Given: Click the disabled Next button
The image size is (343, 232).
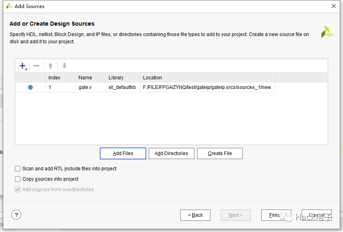Looking at the screenshot, I should click(236, 215).
